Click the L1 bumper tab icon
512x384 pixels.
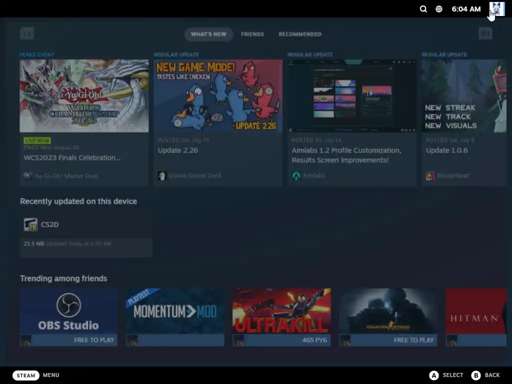(27, 33)
